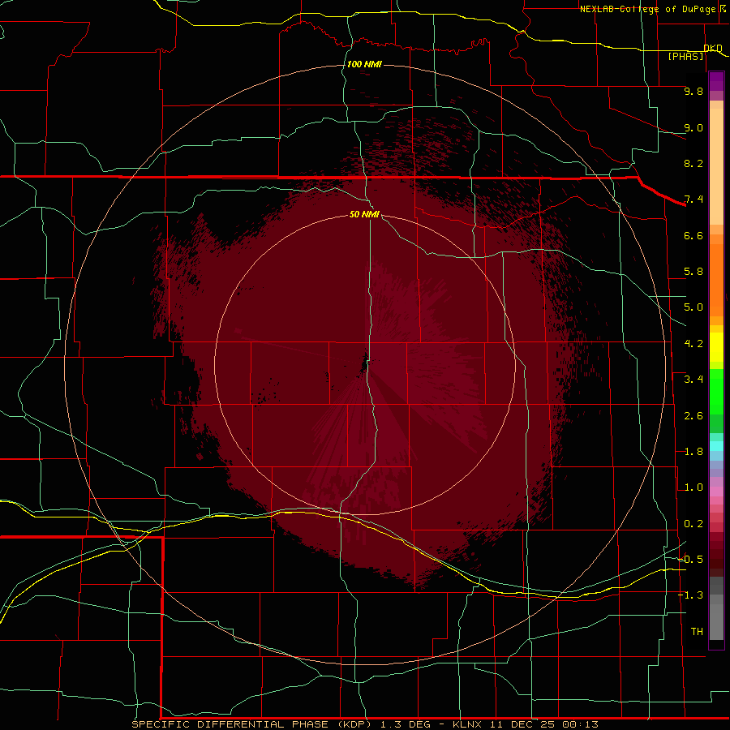Click the 4.2 scale label

(693, 344)
